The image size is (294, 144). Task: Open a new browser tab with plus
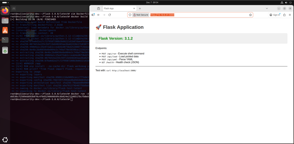coord(140,8)
